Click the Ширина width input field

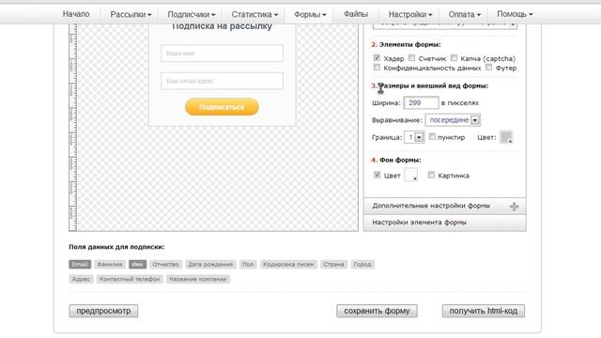point(421,102)
